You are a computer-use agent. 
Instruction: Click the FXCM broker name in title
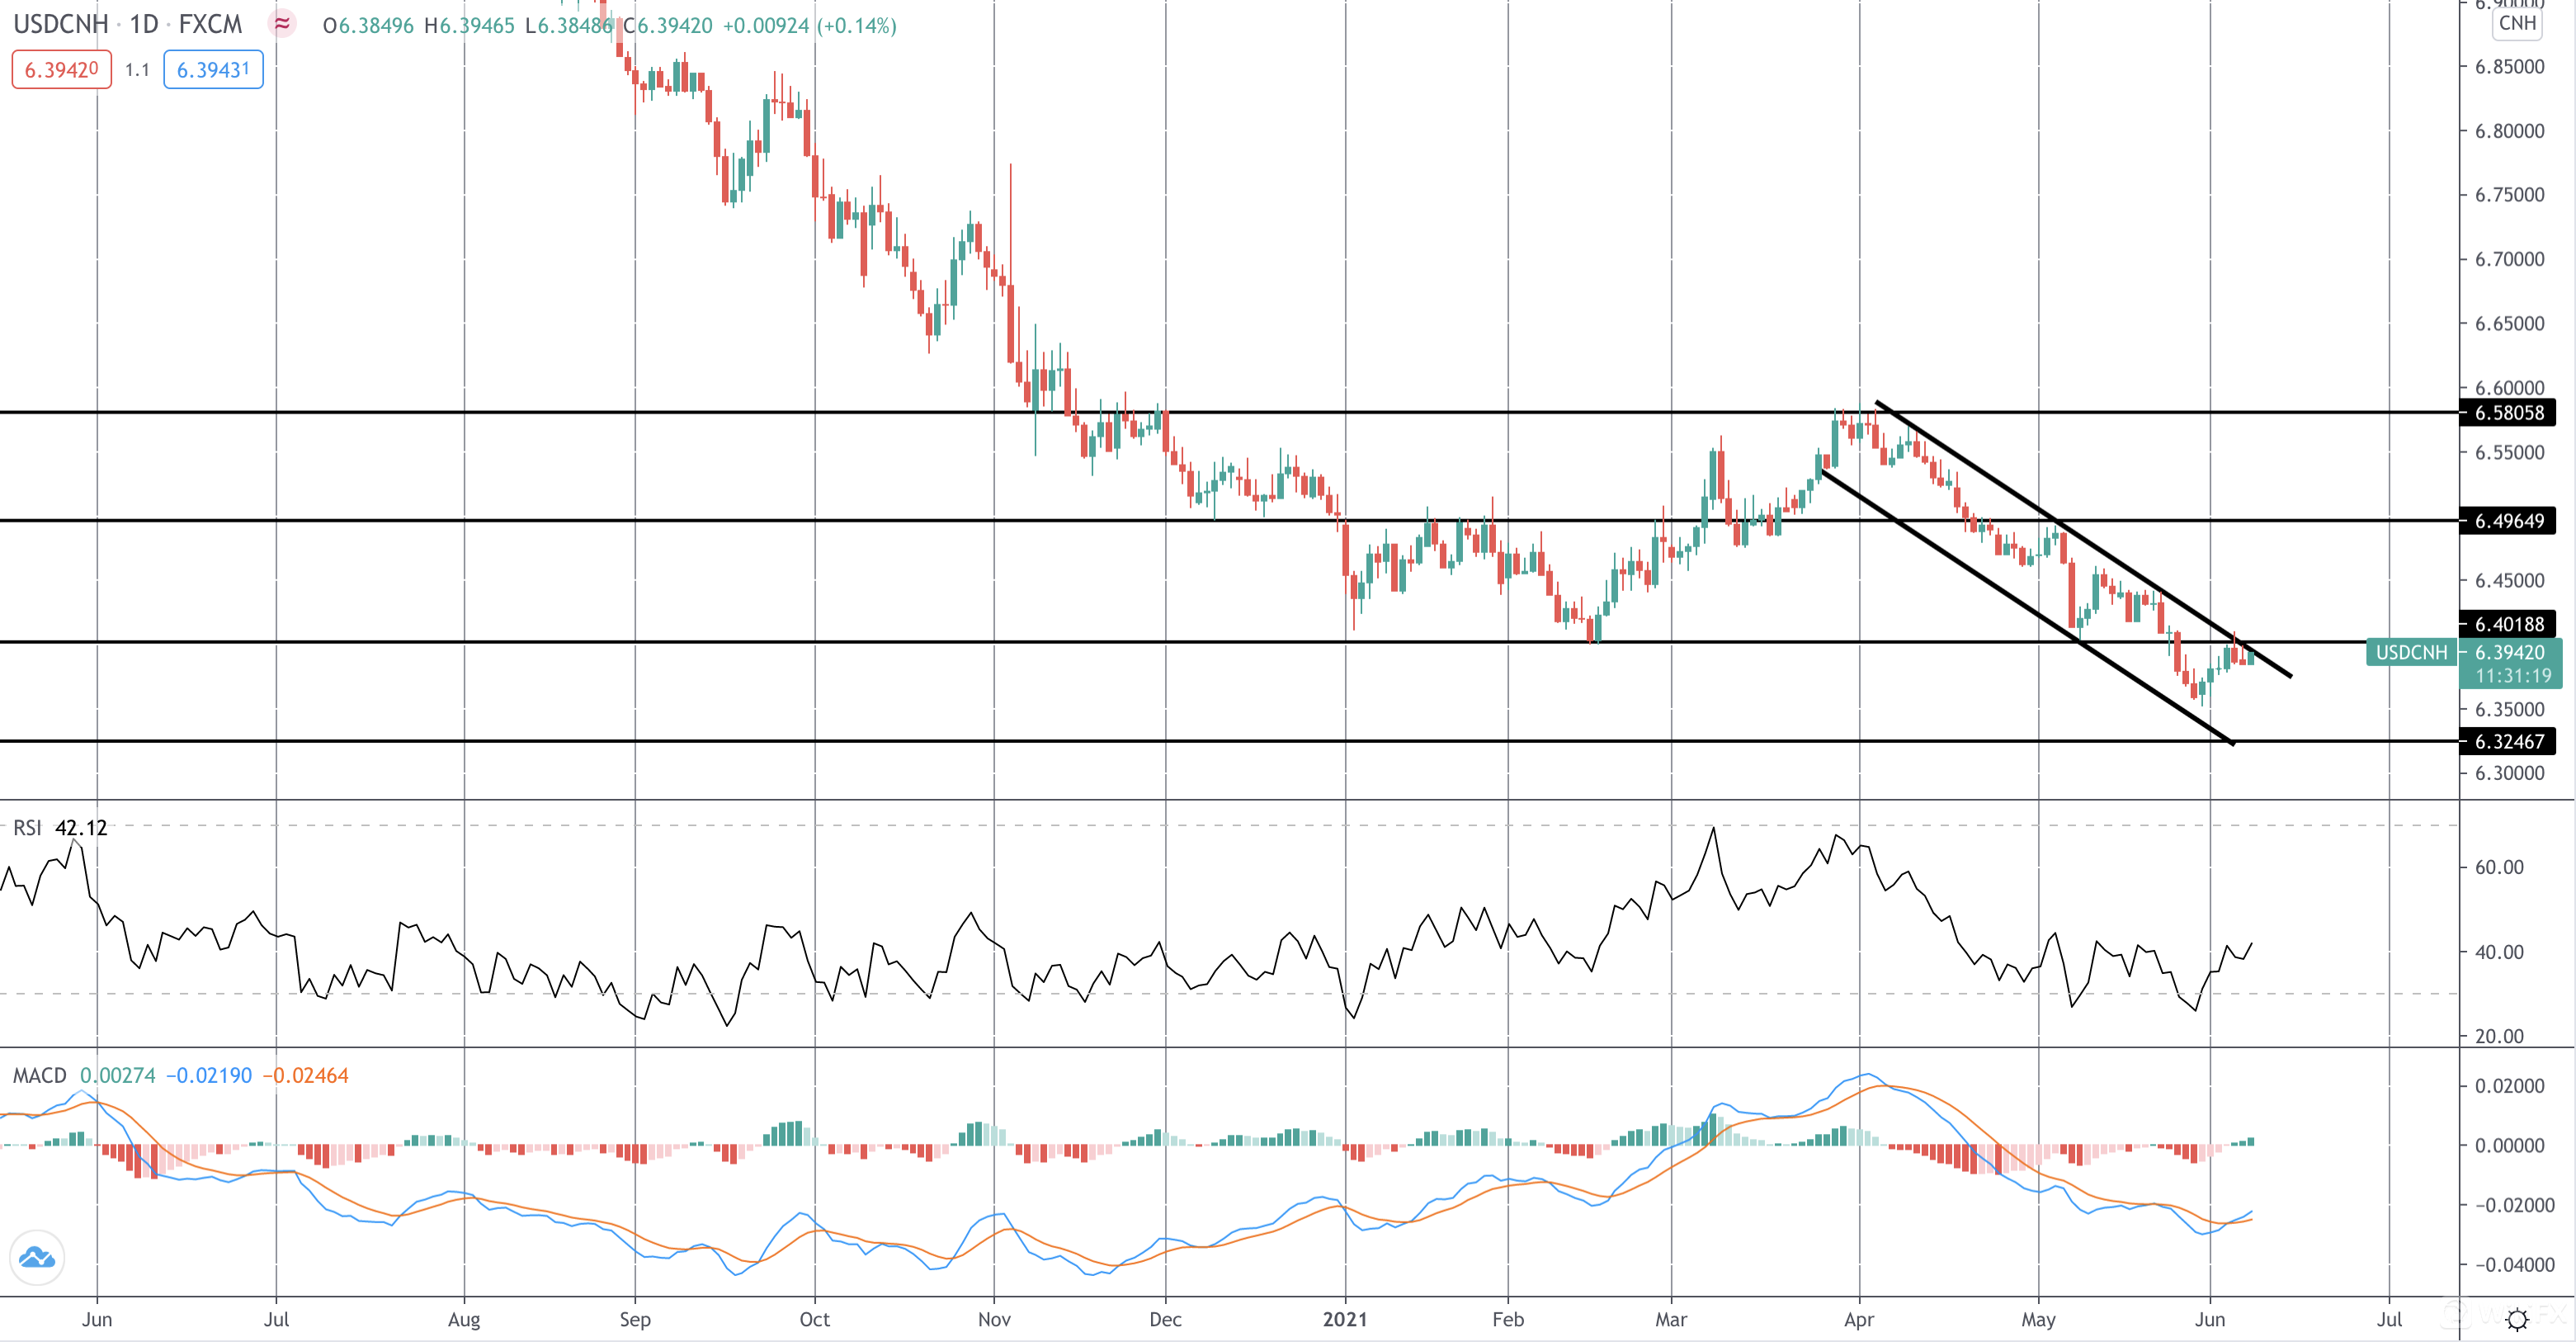(210, 24)
